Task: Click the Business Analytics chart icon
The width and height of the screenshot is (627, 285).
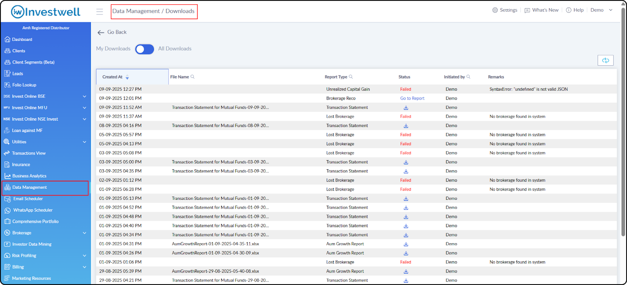Action: 7,176
